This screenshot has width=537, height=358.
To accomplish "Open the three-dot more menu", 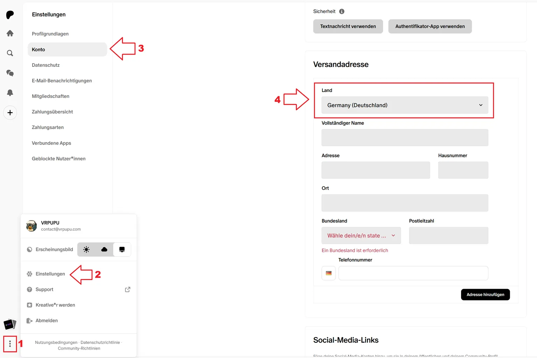I will point(10,344).
